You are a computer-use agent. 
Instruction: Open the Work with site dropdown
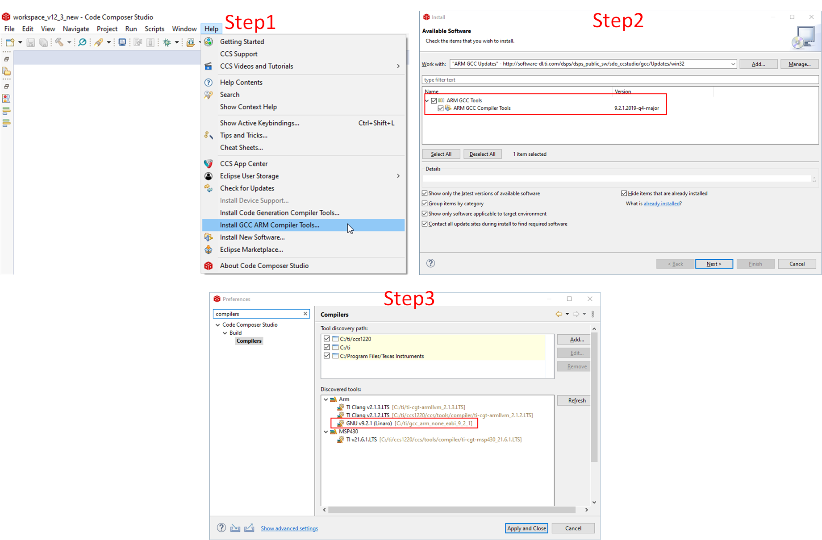(733, 64)
